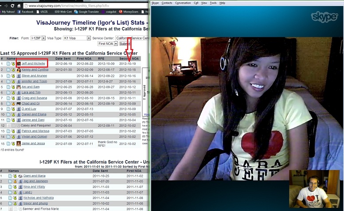Open My Yahoo! bookmark
The image size is (344, 211).
point(8,12)
